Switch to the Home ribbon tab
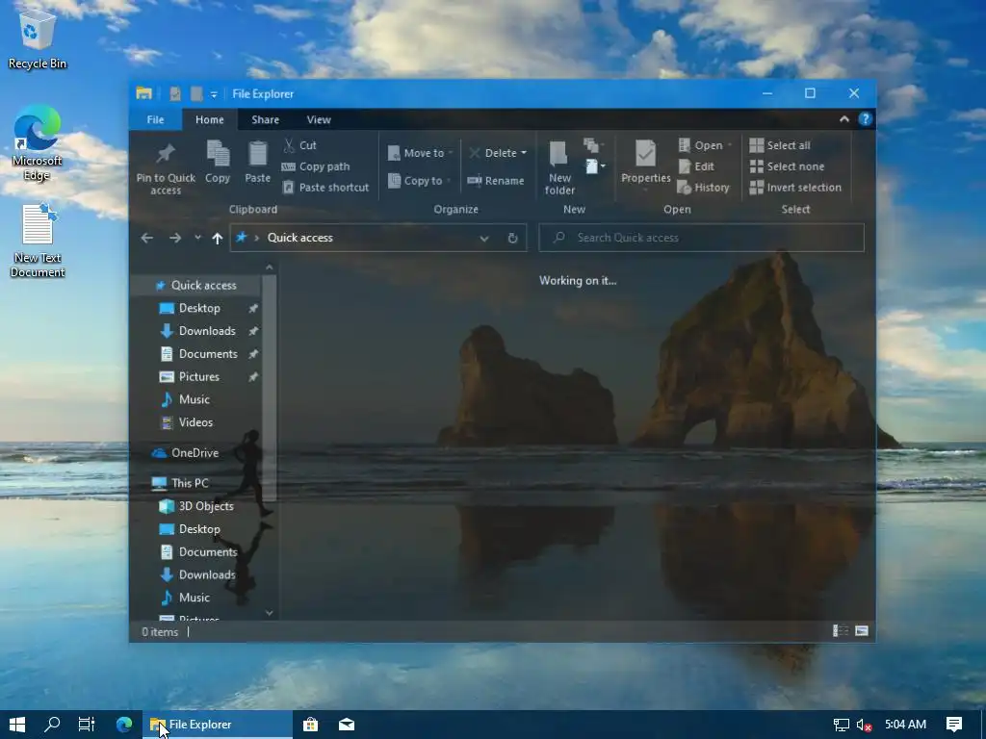Image resolution: width=986 pixels, height=739 pixels. 209,119
